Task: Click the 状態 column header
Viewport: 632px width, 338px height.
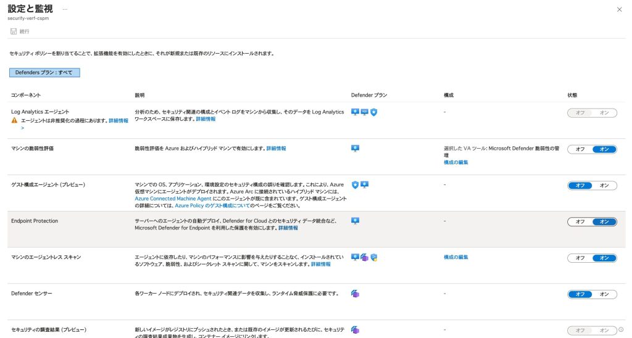Action: click(x=572, y=95)
